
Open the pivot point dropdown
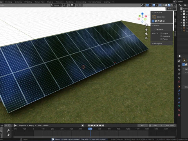pyautogui.click(x=65, y=5)
